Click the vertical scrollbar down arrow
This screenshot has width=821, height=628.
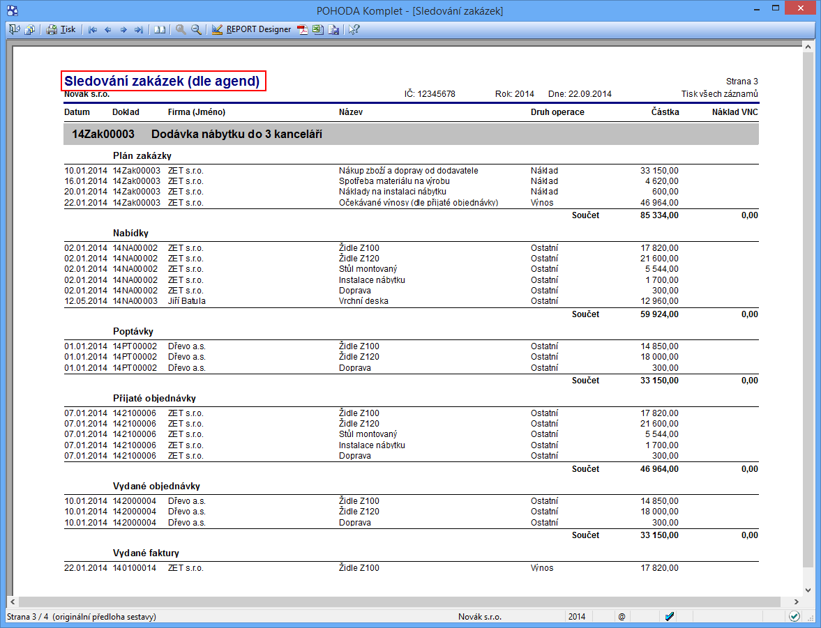(807, 590)
